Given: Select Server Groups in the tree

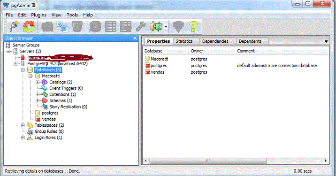Looking at the screenshot, I should [26, 45].
